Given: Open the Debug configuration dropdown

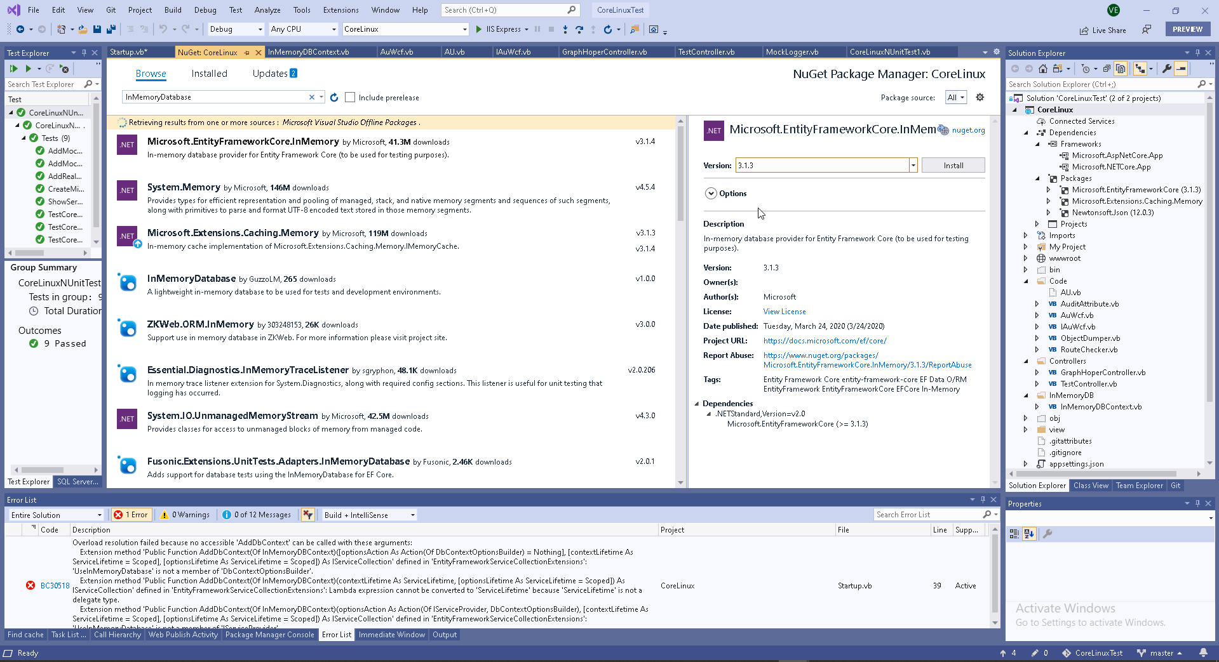Looking at the screenshot, I should pos(235,29).
